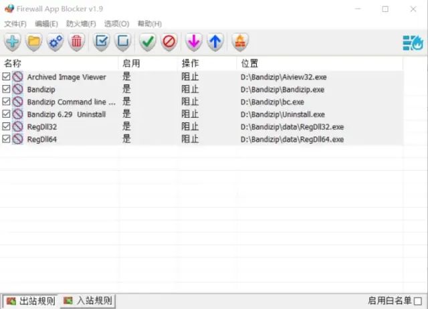Enable the 启用白名单 whitelist checkbox
428x309 pixels.
click(x=418, y=301)
